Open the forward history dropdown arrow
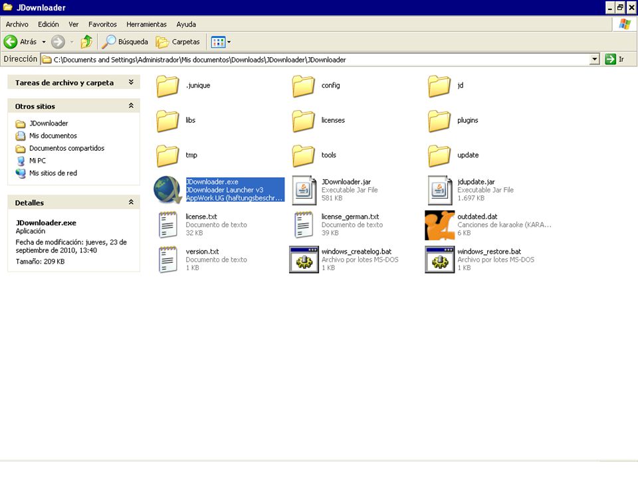638x478 pixels. click(x=72, y=42)
